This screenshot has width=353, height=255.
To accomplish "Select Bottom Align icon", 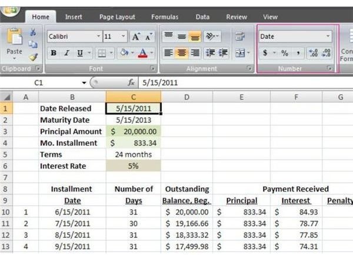I will click(195, 36).
